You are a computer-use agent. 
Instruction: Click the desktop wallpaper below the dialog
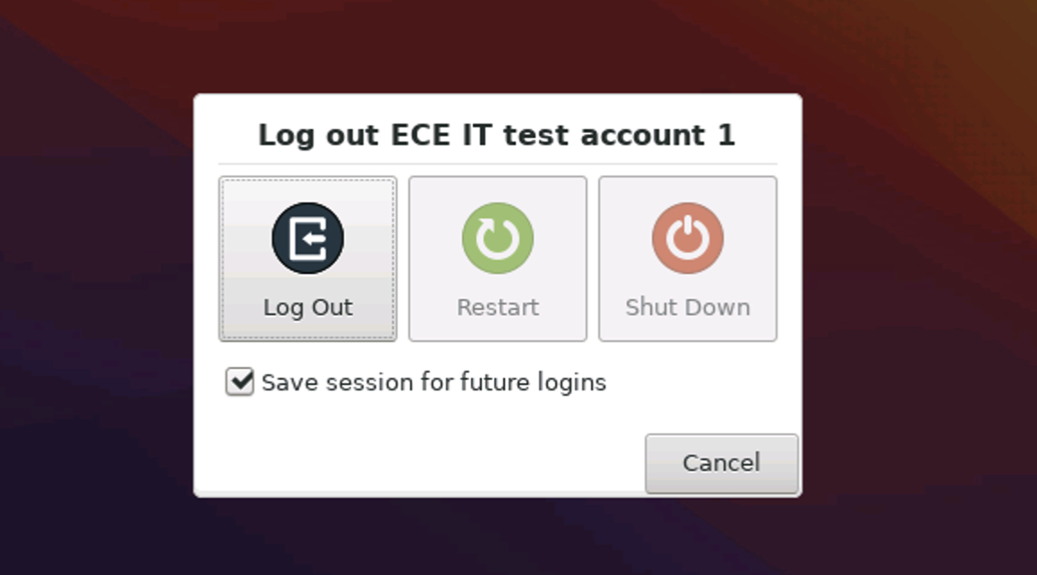pyautogui.click(x=497, y=537)
